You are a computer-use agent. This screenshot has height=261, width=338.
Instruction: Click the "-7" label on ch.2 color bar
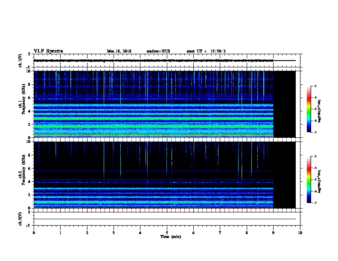315,203
